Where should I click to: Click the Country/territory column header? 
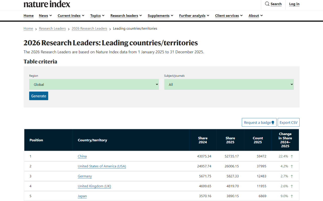[131, 140]
